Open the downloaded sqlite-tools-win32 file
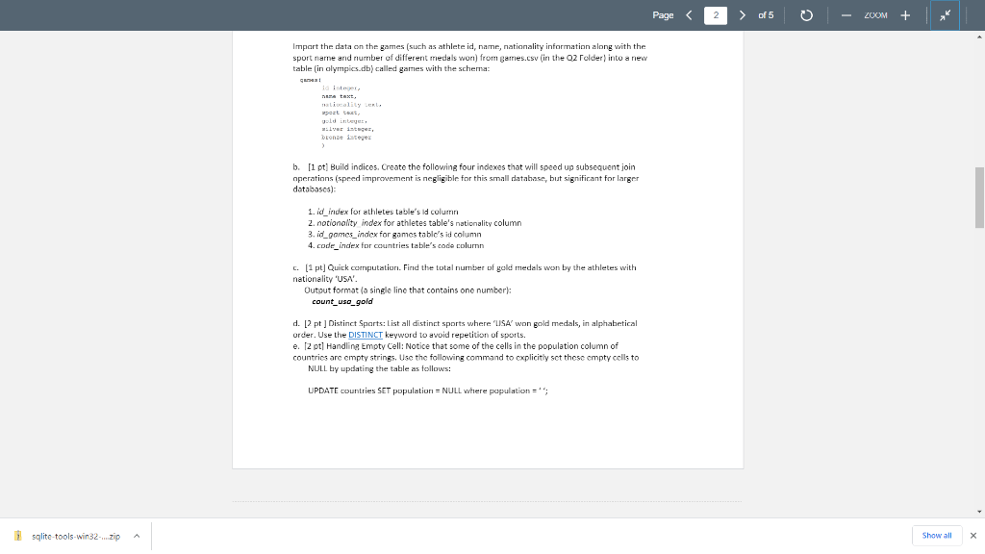 72,536
